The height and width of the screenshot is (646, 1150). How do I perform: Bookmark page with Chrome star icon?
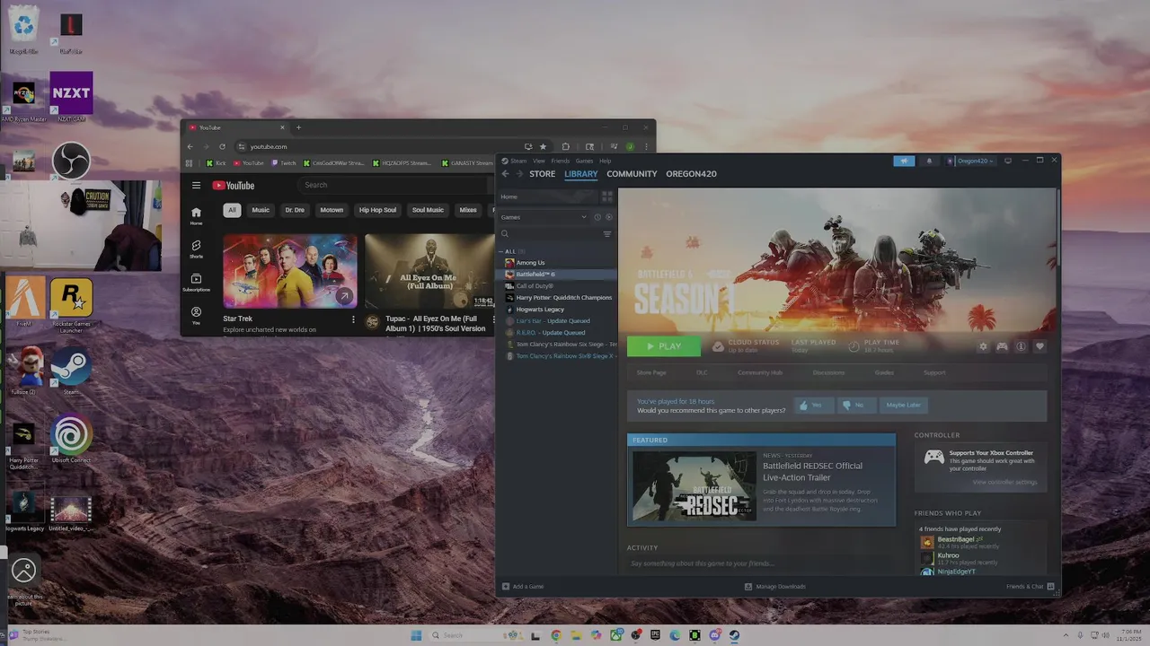tap(543, 146)
